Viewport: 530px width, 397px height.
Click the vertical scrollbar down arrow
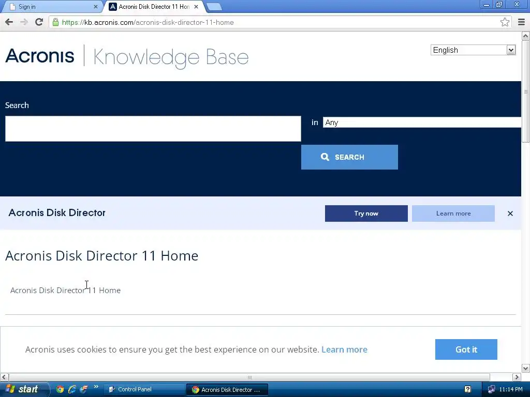coord(526,368)
